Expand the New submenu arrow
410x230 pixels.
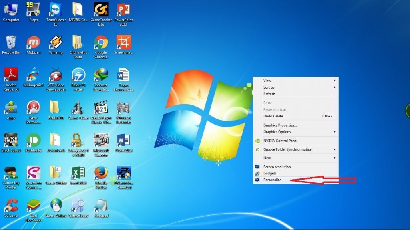[334, 158]
